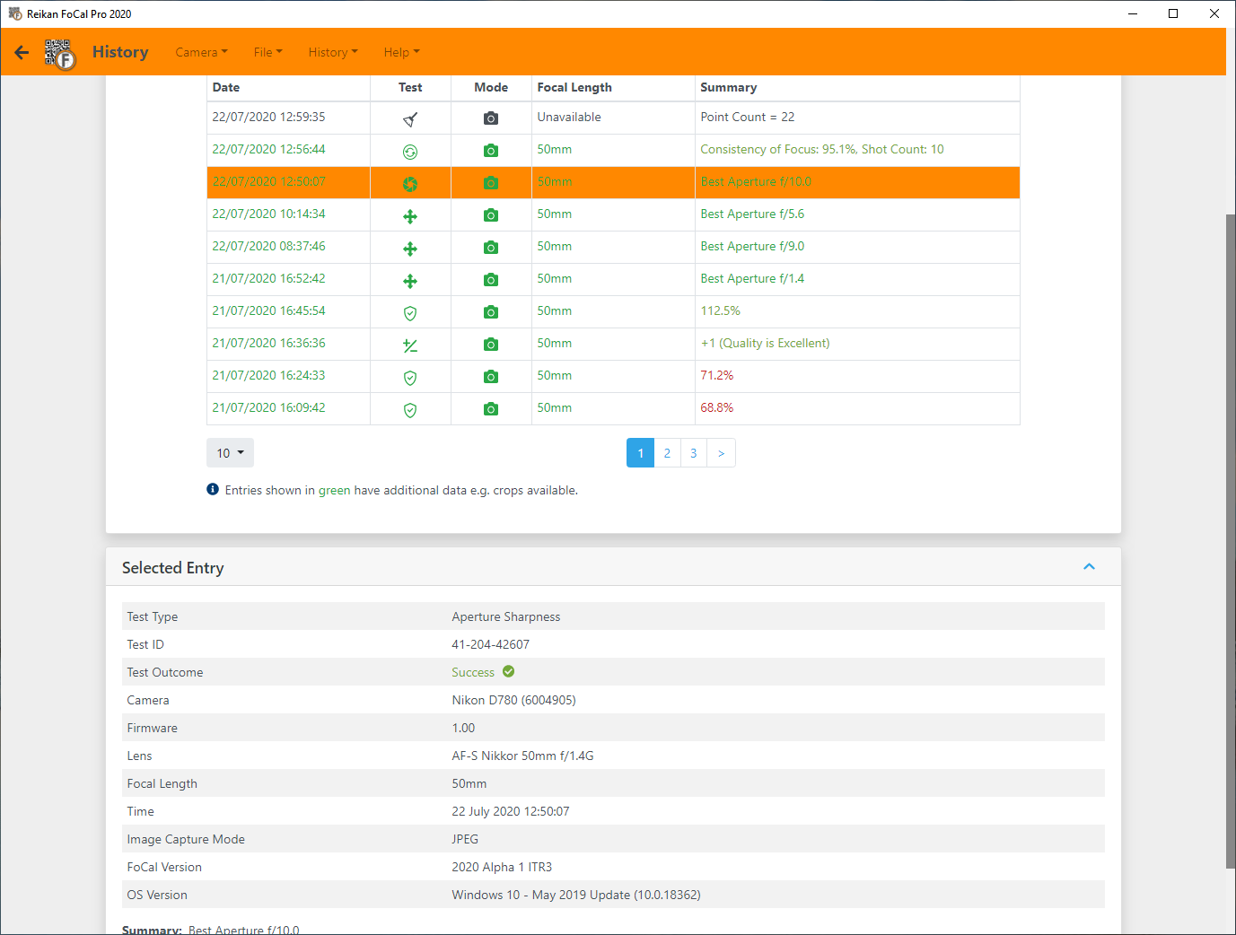Click camera mode icon in highlighted 12:50:07 row
Viewport: 1236px width, 935px height.
(491, 183)
